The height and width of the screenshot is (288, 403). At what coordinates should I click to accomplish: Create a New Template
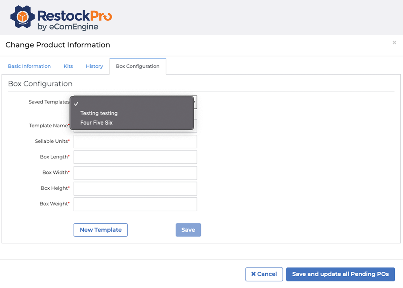click(101, 230)
